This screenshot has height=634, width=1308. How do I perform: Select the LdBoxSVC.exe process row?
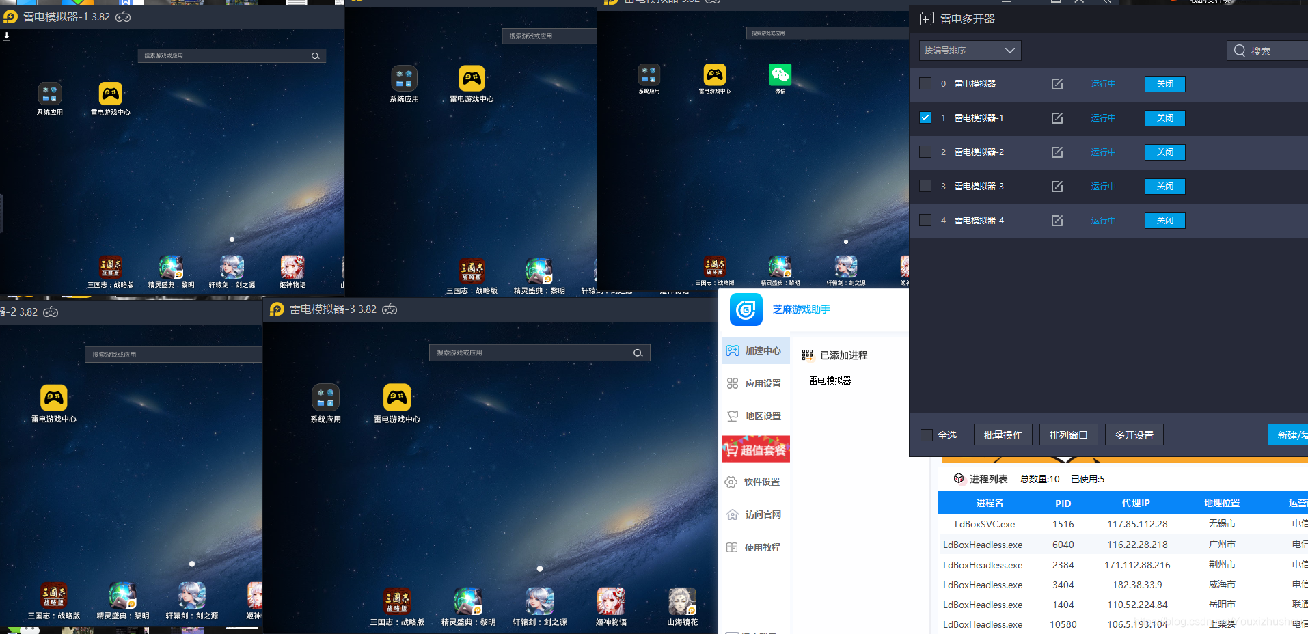[1123, 524]
